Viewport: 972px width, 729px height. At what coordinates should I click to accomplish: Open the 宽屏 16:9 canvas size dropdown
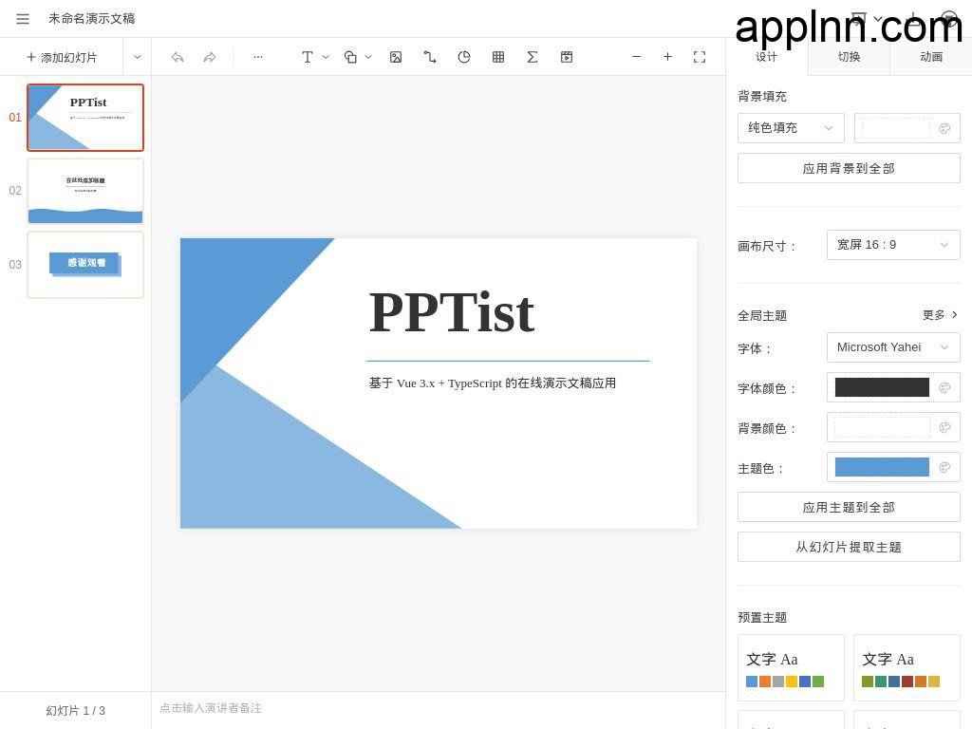[x=891, y=244]
